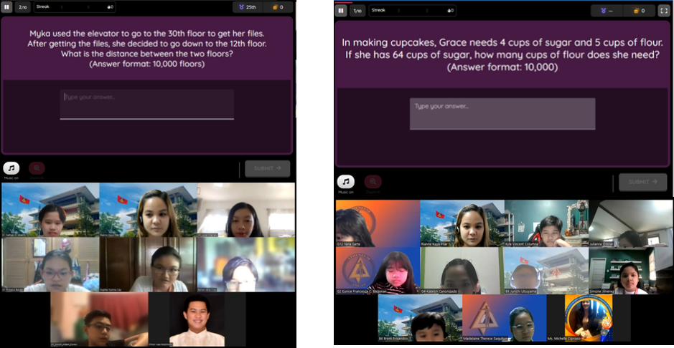
Task: Toggle Music on in the elevator quiz
Action: 11,168
